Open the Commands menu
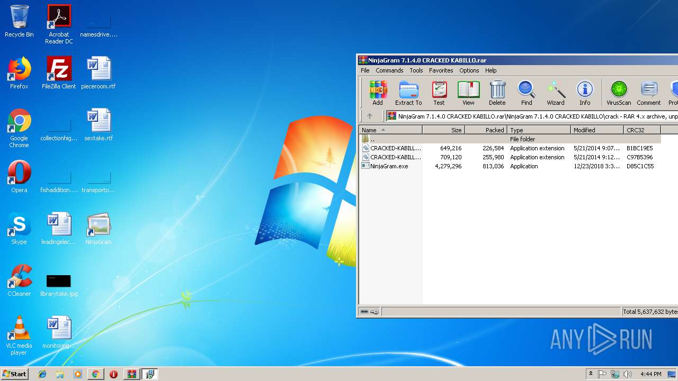 389,70
